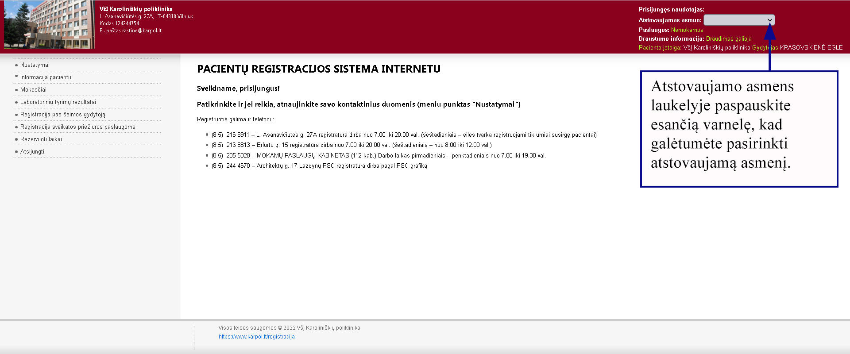This screenshot has height=354, width=850.
Task: Click the L. Asanavičiūtės g. 27A address in header
Action: click(146, 16)
